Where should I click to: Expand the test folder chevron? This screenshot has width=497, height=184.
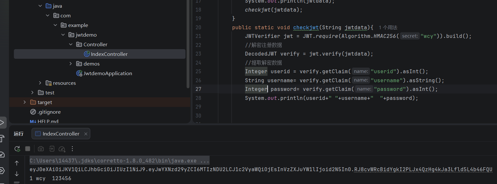(x=32, y=92)
